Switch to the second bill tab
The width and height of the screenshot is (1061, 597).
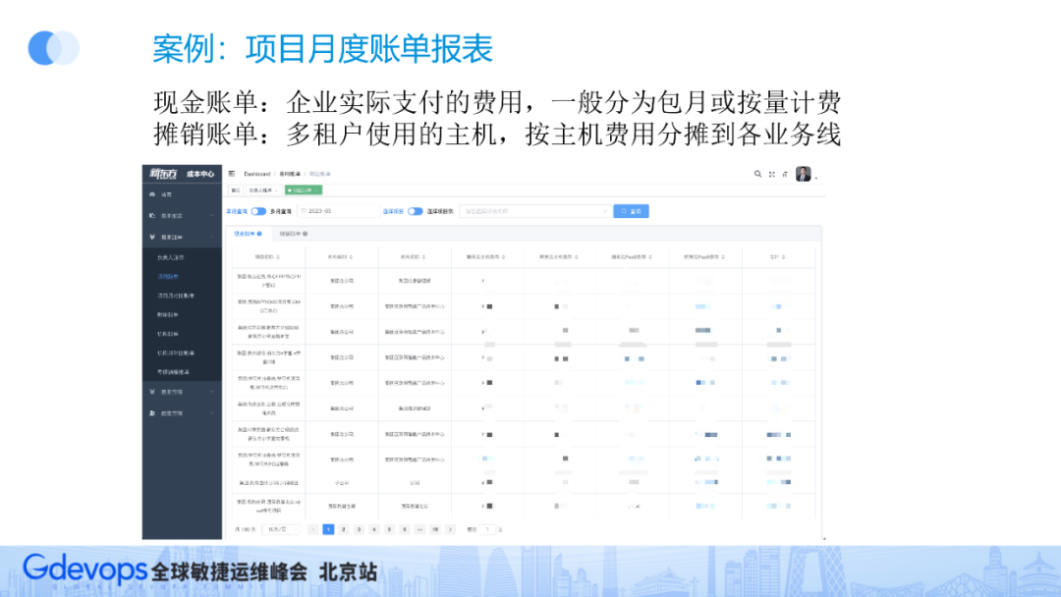tap(294, 234)
